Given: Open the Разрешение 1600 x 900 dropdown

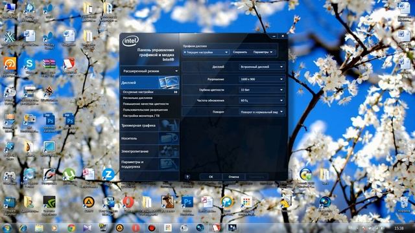Looking at the screenshot, I should (x=261, y=79).
